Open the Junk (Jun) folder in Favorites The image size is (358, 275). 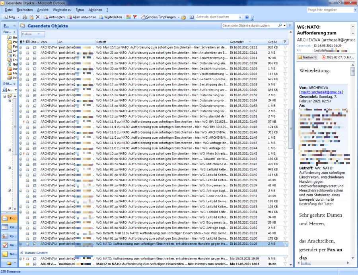10,69
